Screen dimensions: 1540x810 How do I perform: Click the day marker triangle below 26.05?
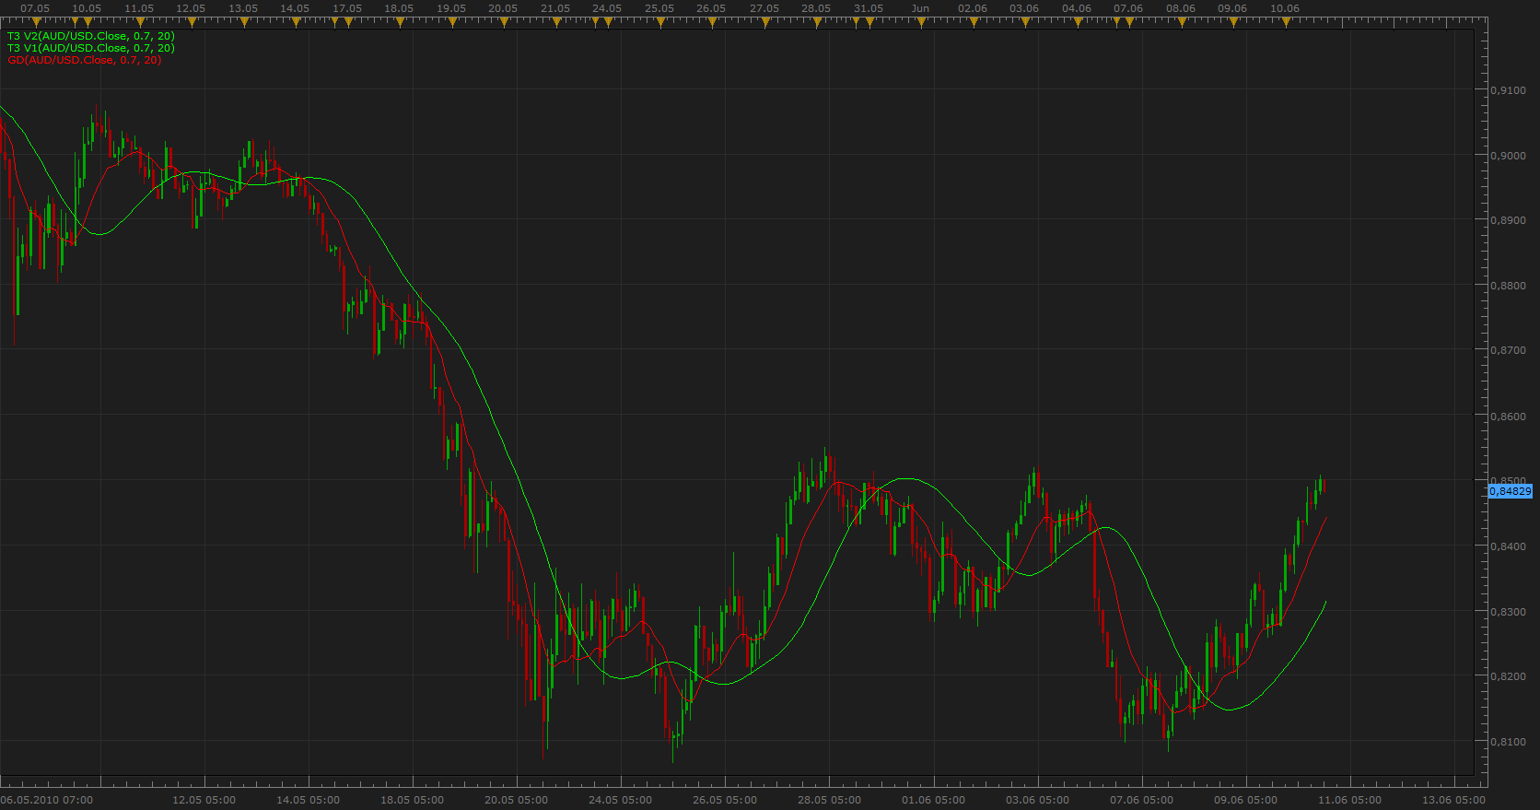click(712, 23)
